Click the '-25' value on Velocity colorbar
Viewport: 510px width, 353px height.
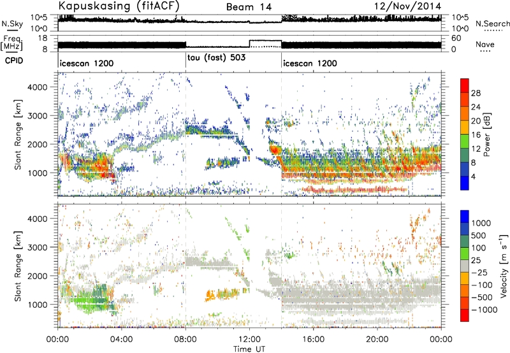click(479, 272)
